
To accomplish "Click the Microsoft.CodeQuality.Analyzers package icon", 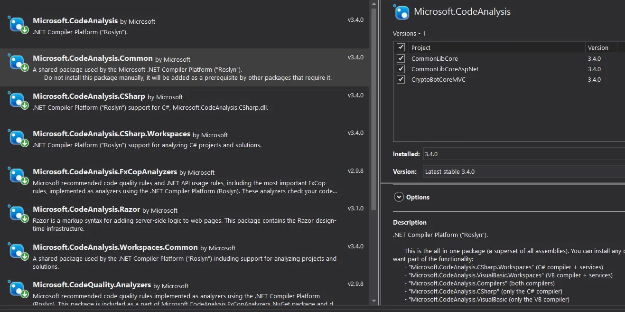I will pyautogui.click(x=18, y=289).
